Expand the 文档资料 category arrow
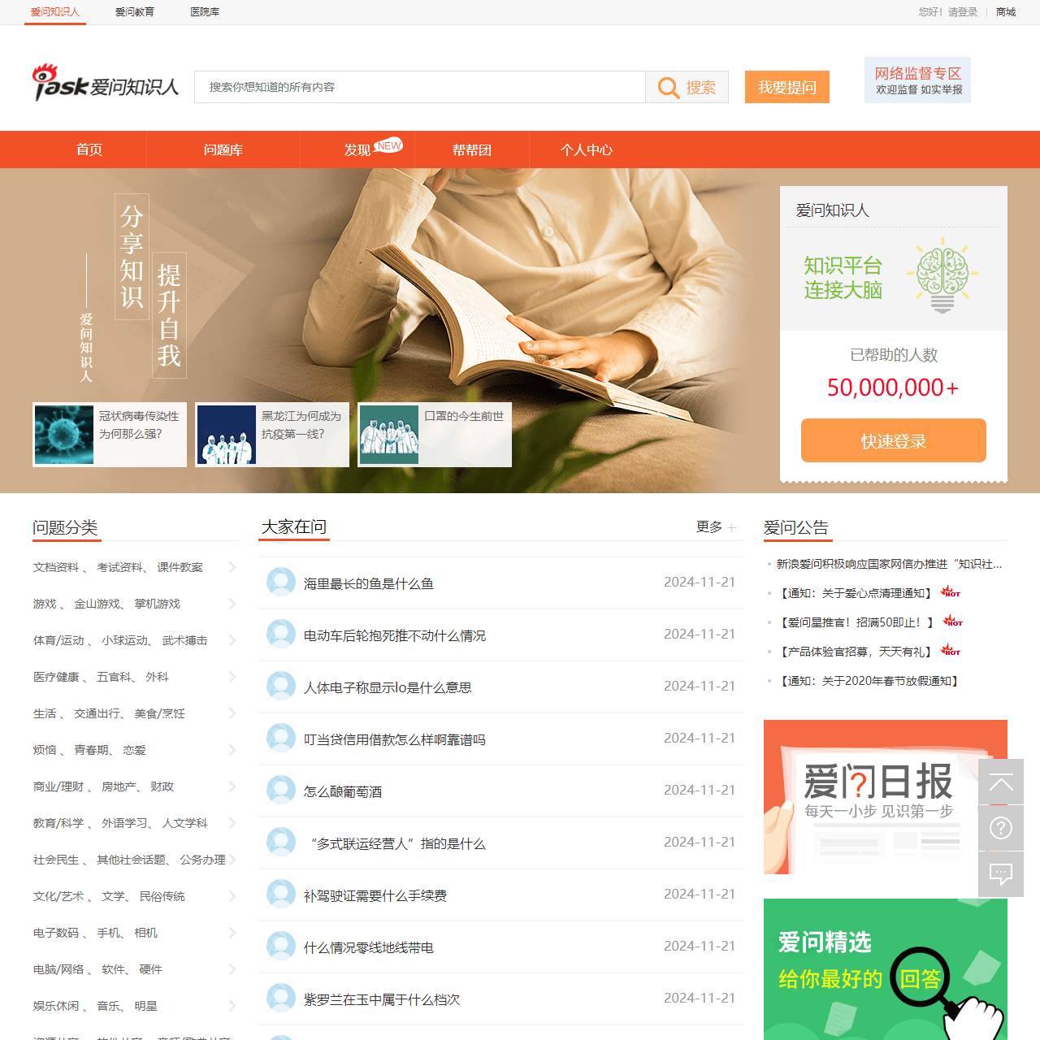This screenshot has height=1040, width=1040. click(232, 567)
